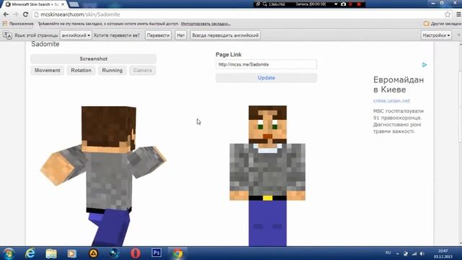This screenshot has height=260, width=462.
Task: Launch Opera from taskbar
Action: click(x=135, y=253)
